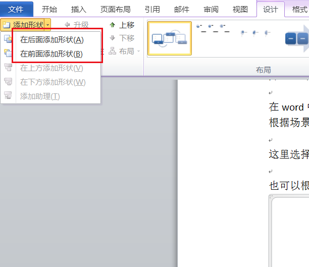Switch to the 审阅 (Review) tab

pyautogui.click(x=211, y=9)
